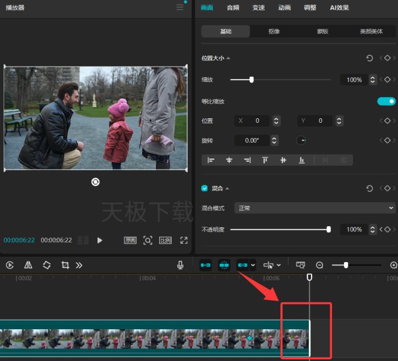
Task: Toggle the 等比缩放 switch off
Action: (x=386, y=101)
